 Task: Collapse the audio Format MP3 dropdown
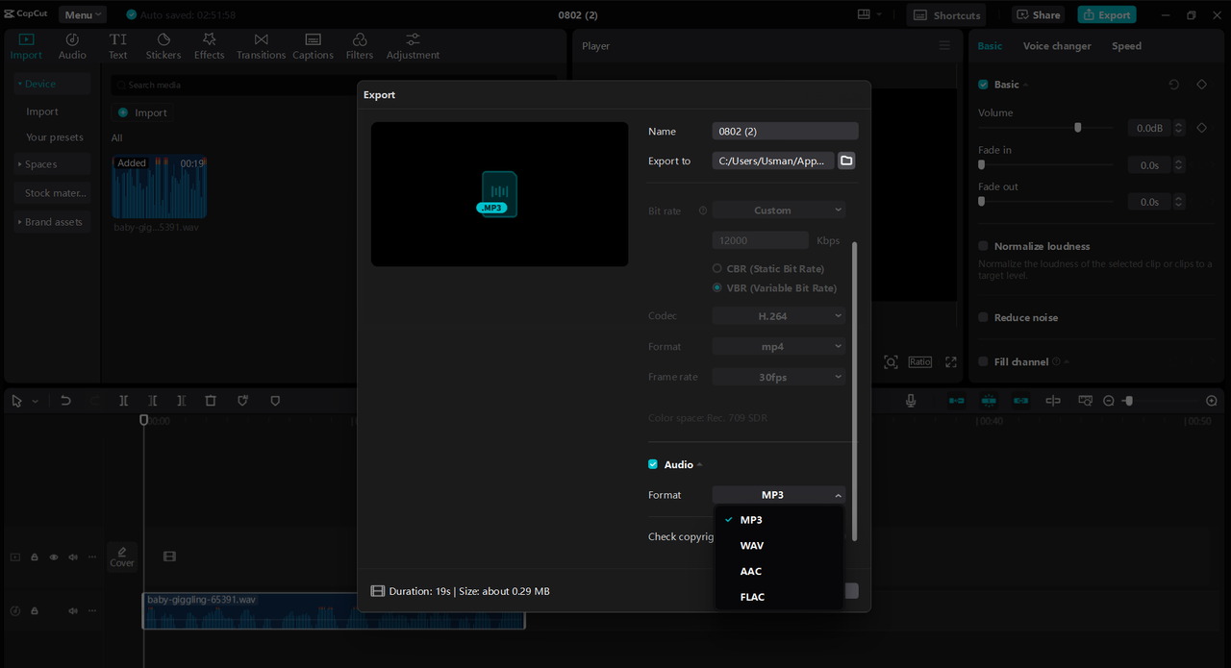coord(779,495)
